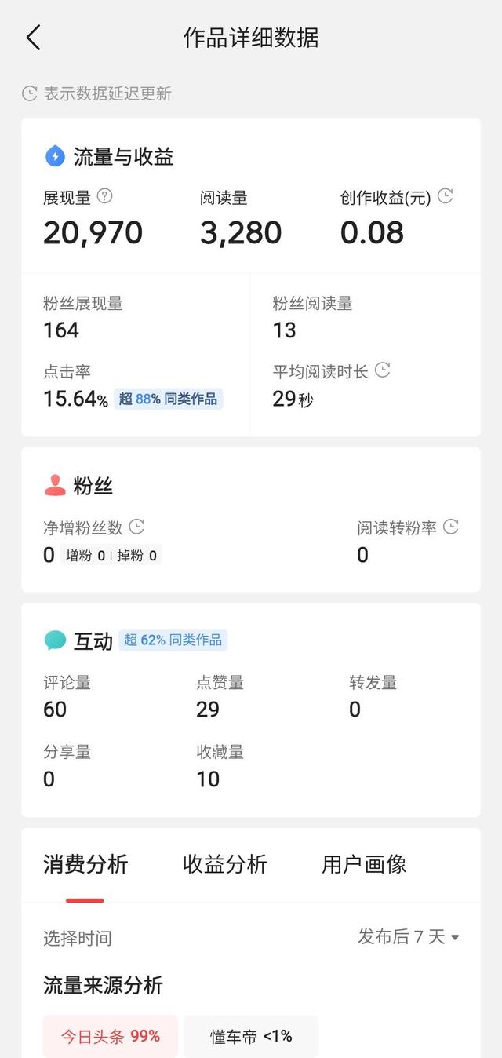Tap the clock icon beside 表示数据延迟更新
The image size is (502, 1058).
click(30, 93)
